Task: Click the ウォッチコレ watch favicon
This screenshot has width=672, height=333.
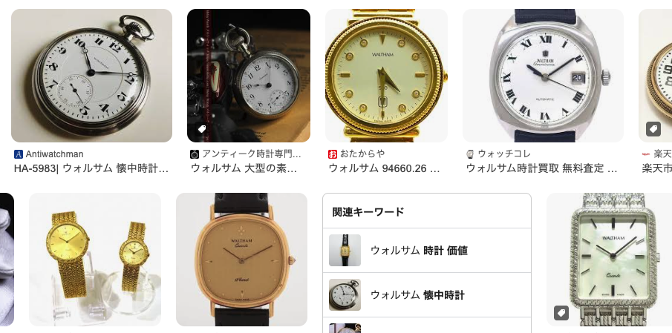Action: [x=470, y=154]
